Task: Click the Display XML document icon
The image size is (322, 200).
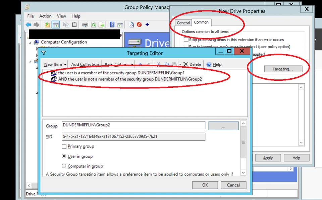Action: (x=131, y=24)
